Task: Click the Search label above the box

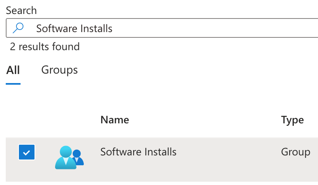Action: tap(21, 10)
